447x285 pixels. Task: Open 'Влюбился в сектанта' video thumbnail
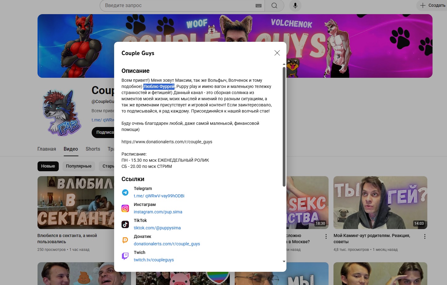pyautogui.click(x=76, y=203)
